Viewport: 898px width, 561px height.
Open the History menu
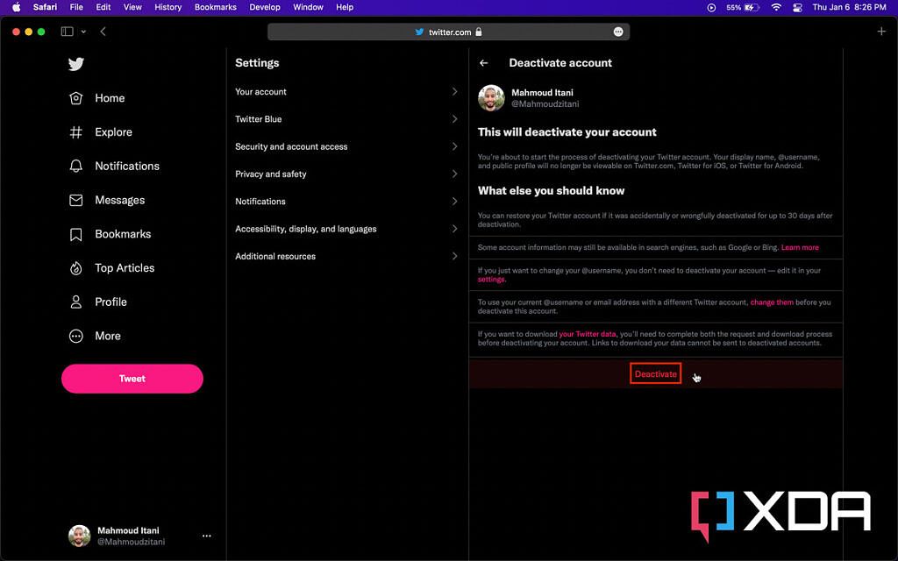click(x=167, y=7)
